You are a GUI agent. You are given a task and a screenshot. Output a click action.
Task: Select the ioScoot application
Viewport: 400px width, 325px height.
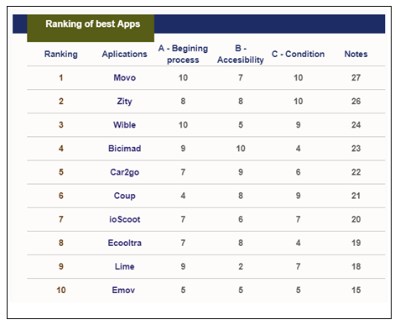124,219
